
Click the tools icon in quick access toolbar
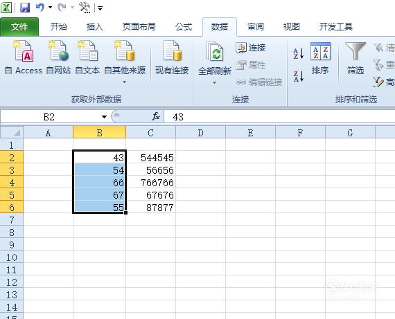(x=85, y=8)
